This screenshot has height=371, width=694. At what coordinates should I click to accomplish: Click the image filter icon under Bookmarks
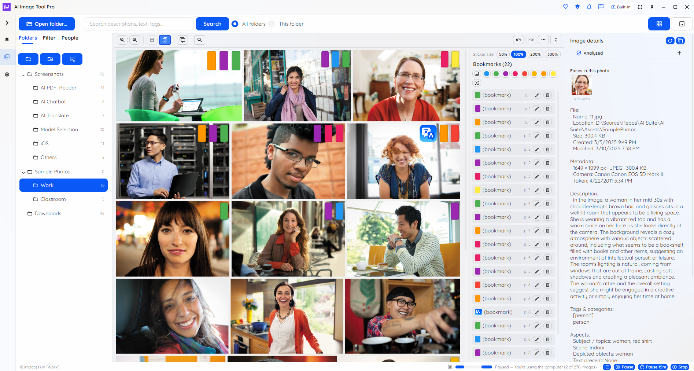477,74
